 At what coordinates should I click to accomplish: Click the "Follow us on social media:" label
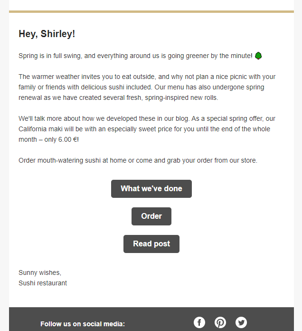pos(83,324)
